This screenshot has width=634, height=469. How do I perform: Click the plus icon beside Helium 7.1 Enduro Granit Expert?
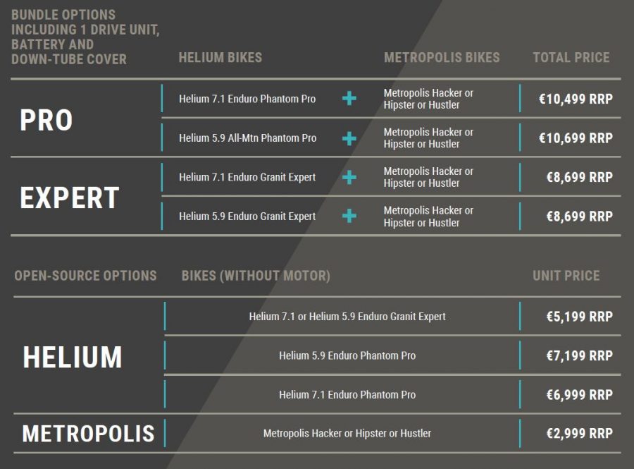point(349,177)
